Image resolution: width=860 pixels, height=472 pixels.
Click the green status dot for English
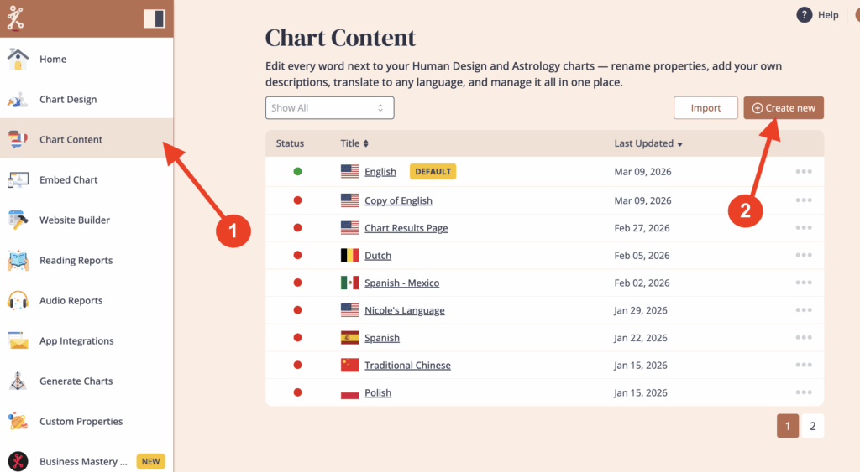pyautogui.click(x=297, y=172)
